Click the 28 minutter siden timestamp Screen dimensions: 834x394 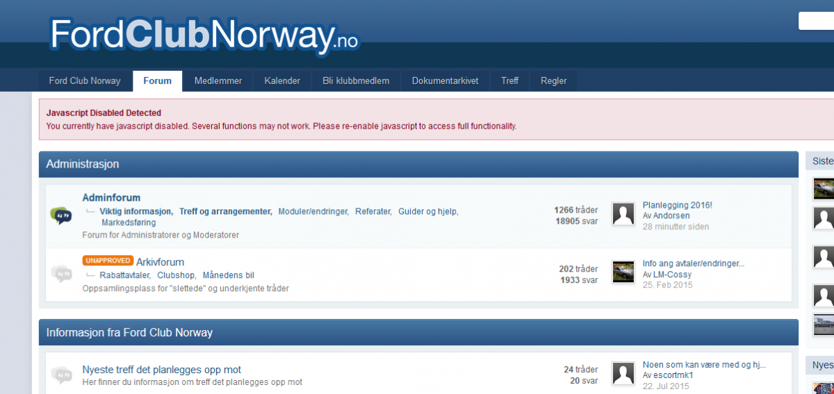[x=676, y=227]
